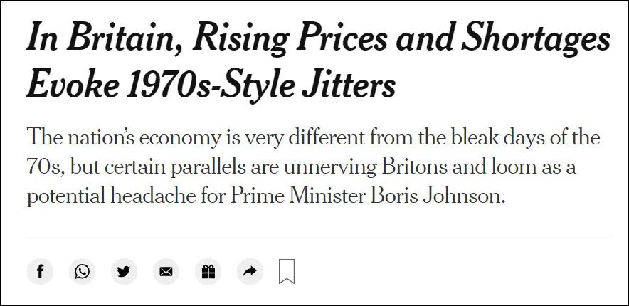The width and height of the screenshot is (629, 306).
Task: Email the article using envelope icon
Action: [x=166, y=272]
